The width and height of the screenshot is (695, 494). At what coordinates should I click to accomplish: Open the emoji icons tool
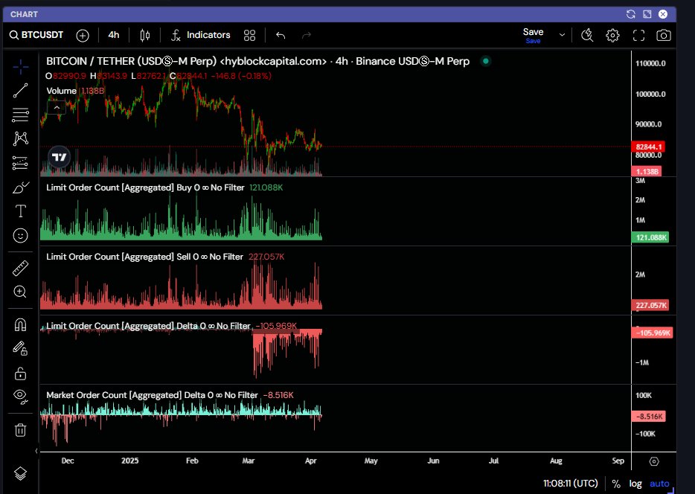tap(20, 235)
